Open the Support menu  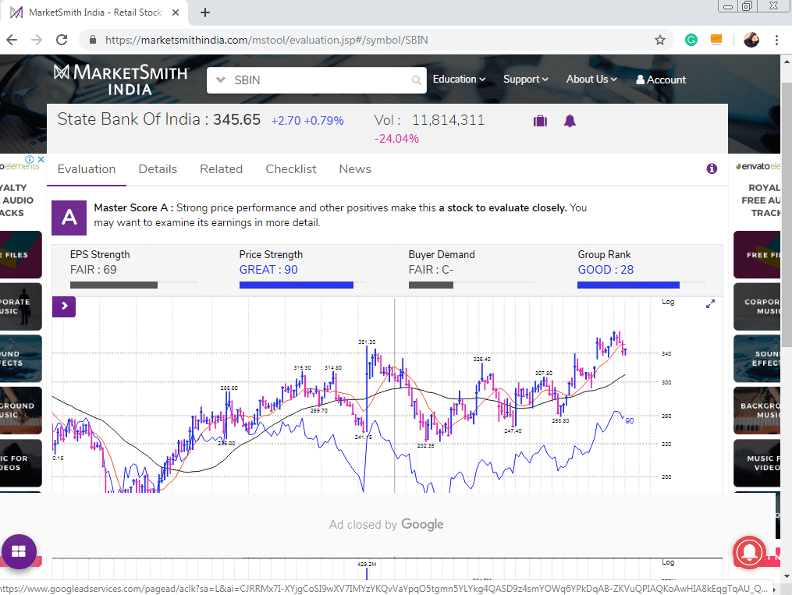[x=525, y=80]
